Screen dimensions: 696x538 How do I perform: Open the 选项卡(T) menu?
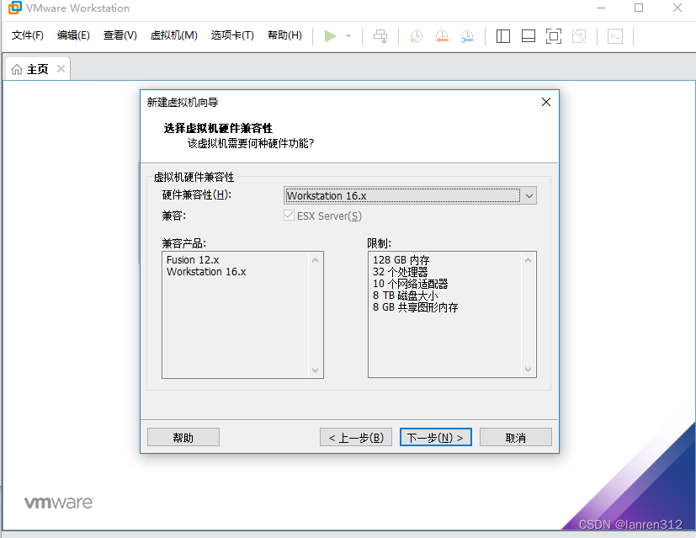click(232, 35)
